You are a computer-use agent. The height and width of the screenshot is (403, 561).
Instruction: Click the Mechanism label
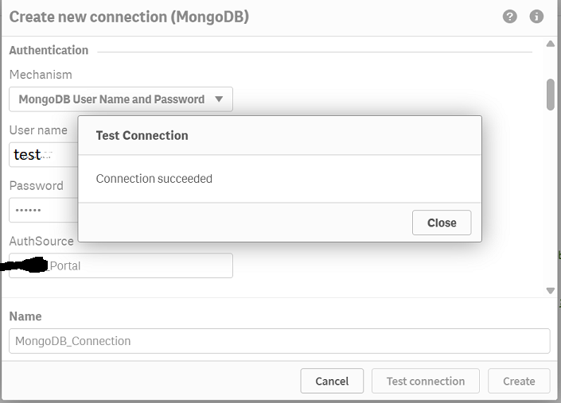pos(41,75)
